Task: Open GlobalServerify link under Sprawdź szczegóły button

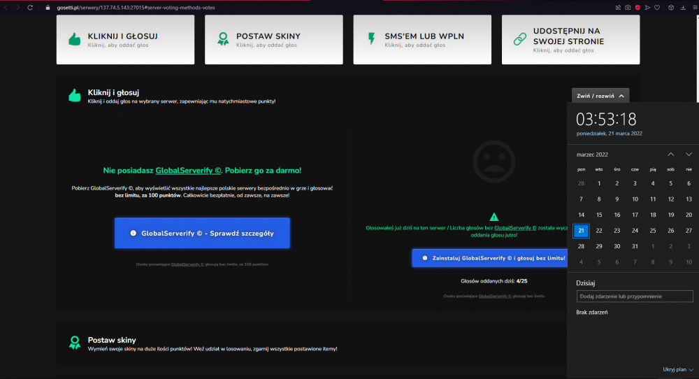Action: [x=187, y=264]
